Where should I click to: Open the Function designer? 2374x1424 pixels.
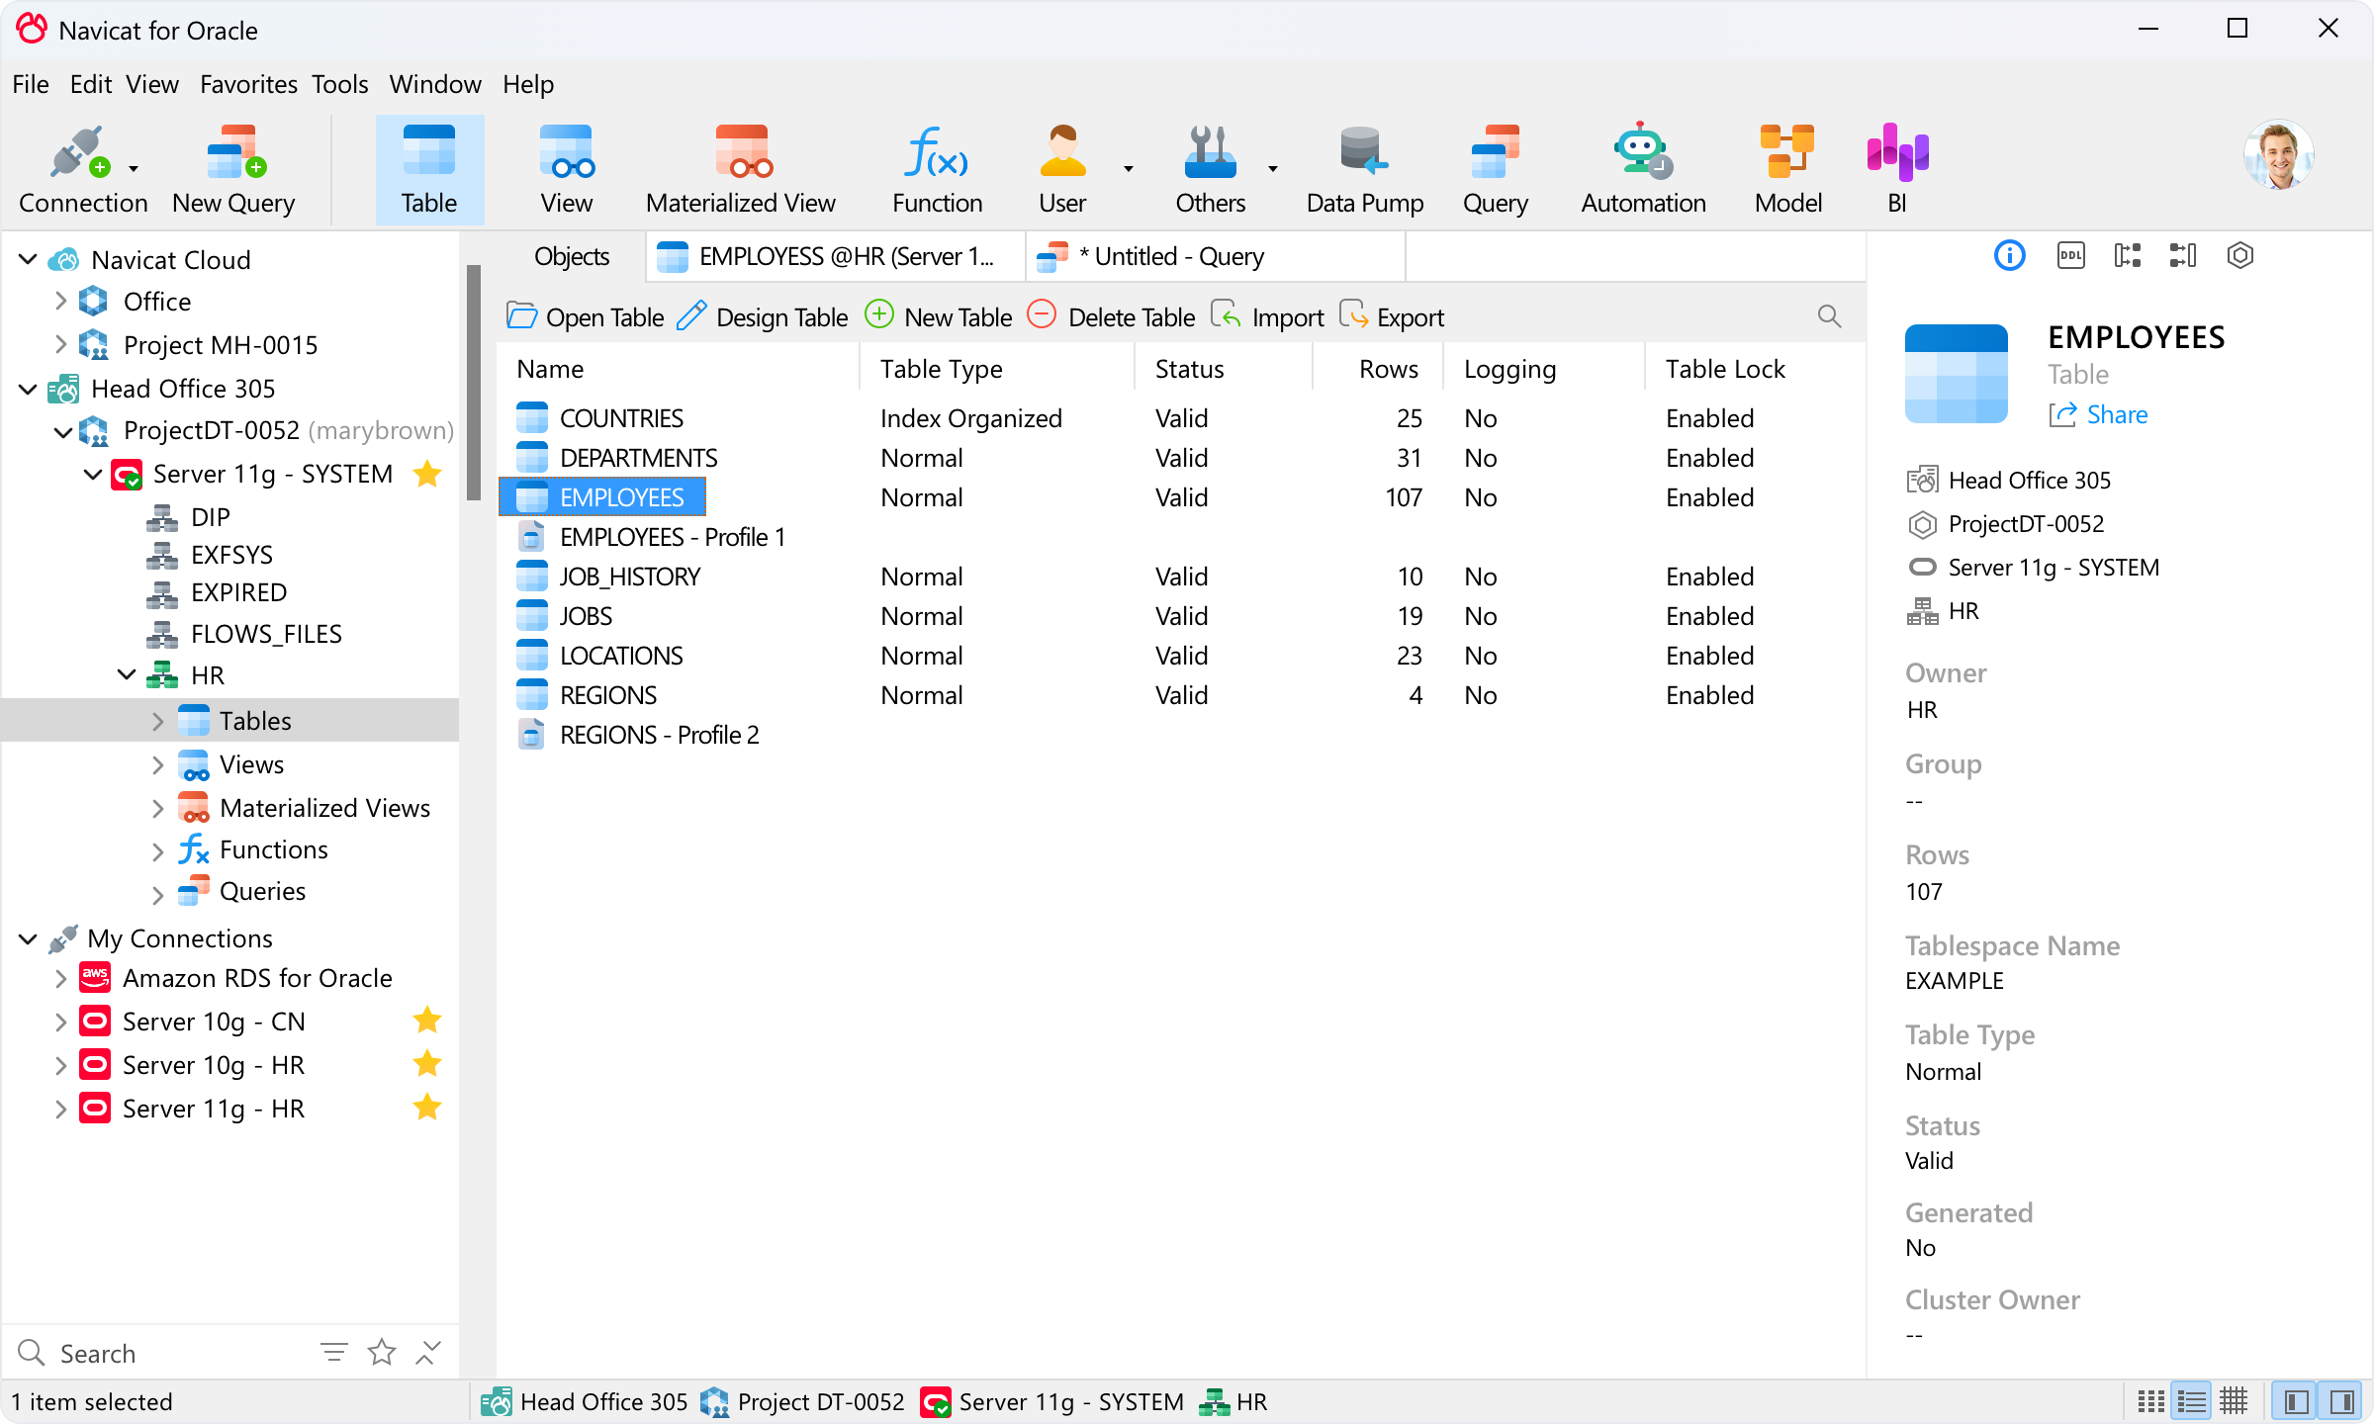pyautogui.click(x=935, y=168)
